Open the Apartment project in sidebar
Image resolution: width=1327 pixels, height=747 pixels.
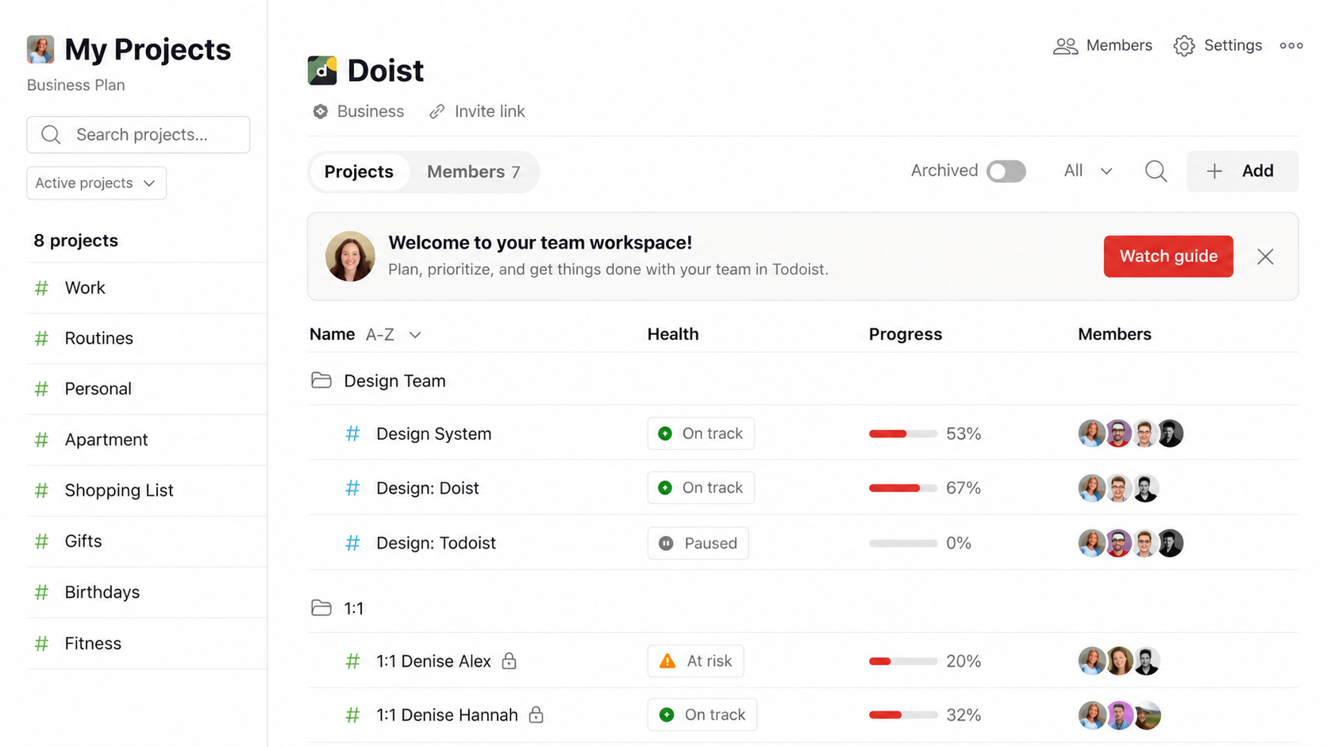click(x=147, y=440)
